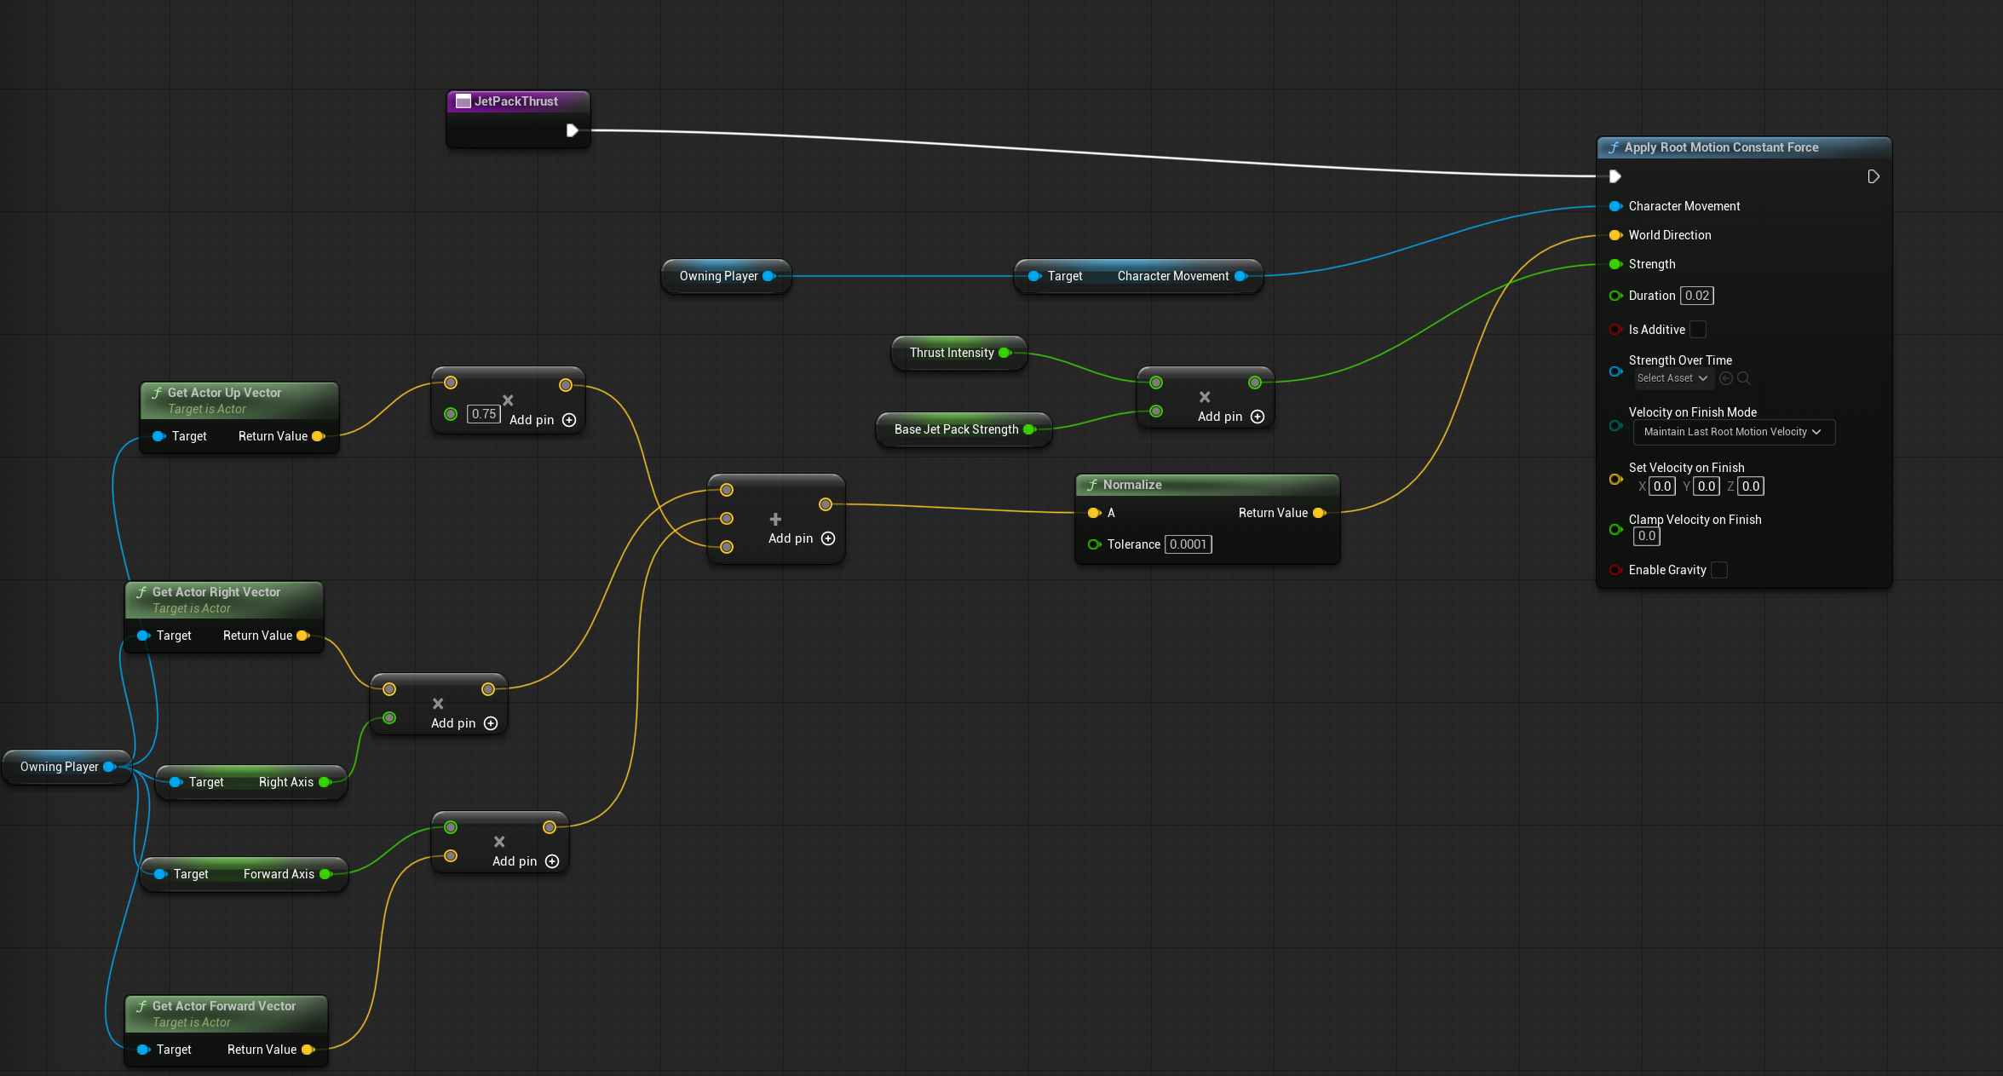Select the Thrust Intensity variable node
This screenshot has width=2003, height=1076.
[951, 353]
